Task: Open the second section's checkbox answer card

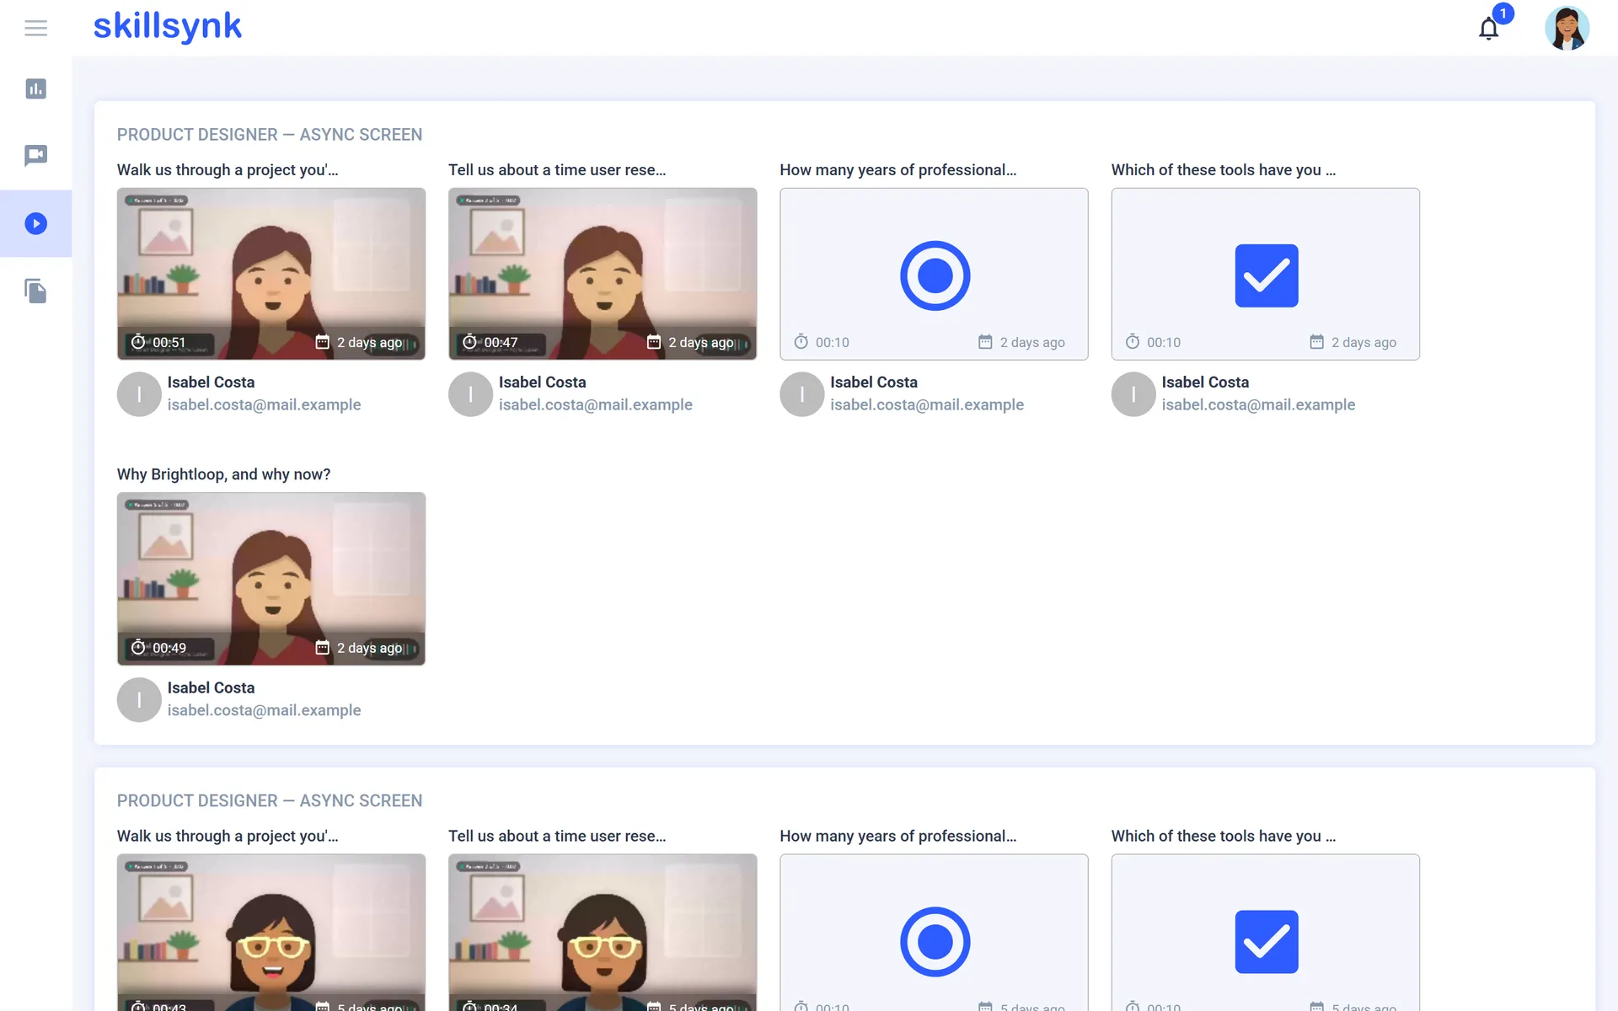Action: (x=1265, y=933)
